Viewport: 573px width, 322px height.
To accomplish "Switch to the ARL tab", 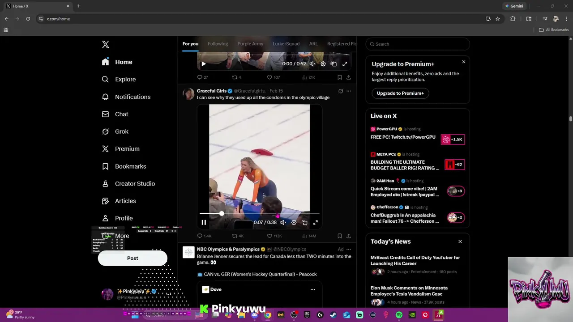I will 313,44.
